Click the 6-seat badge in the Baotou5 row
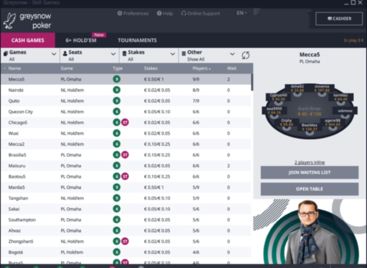367x268 pixels. point(117,176)
